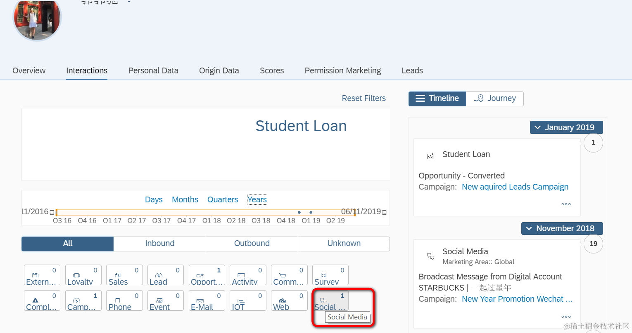Set time scale to Quarters

coord(223,199)
